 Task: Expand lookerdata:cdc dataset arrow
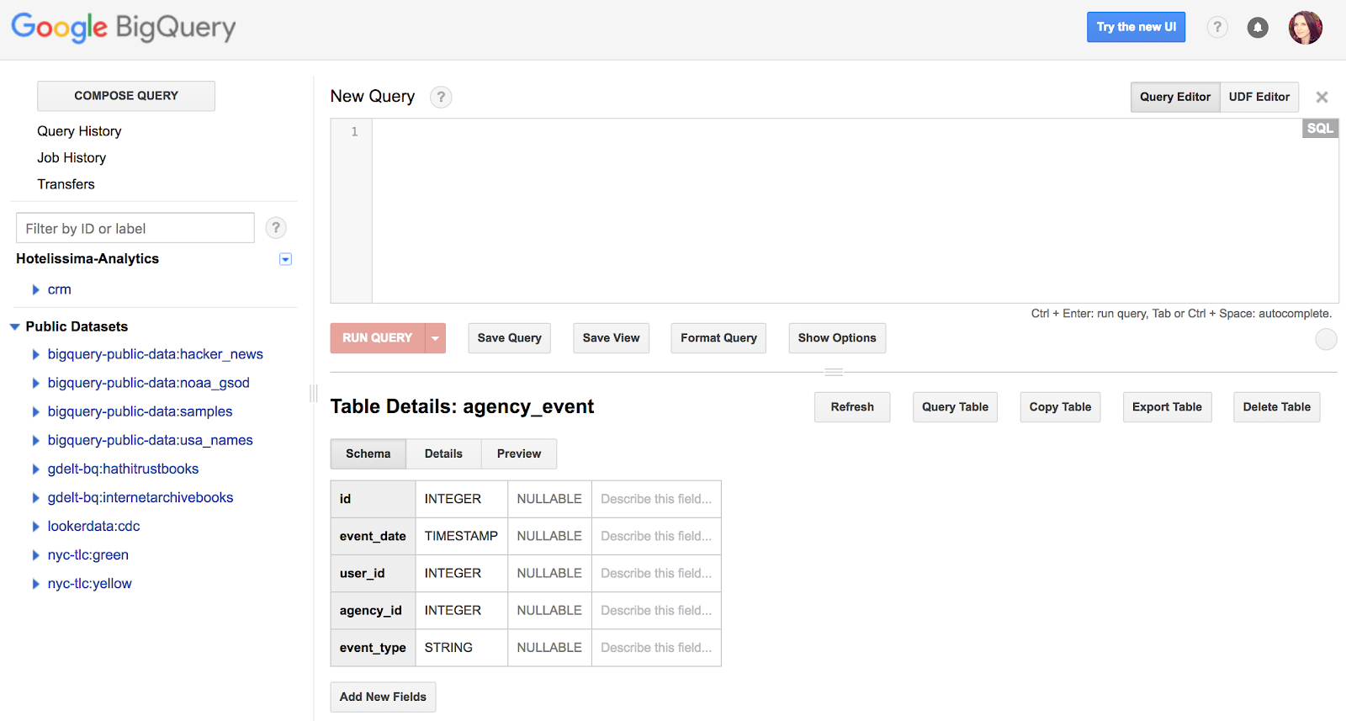(35, 526)
